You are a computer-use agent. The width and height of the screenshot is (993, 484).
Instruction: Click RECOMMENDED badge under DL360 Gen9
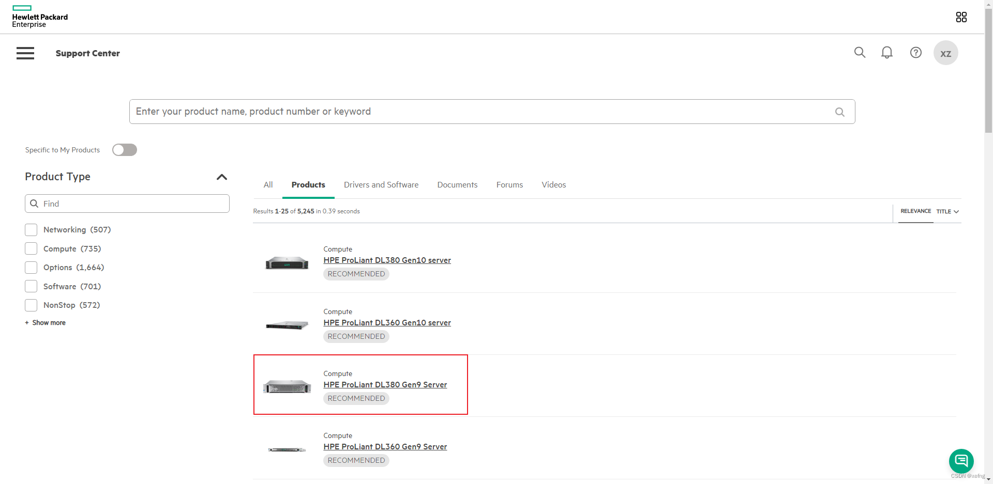point(356,460)
